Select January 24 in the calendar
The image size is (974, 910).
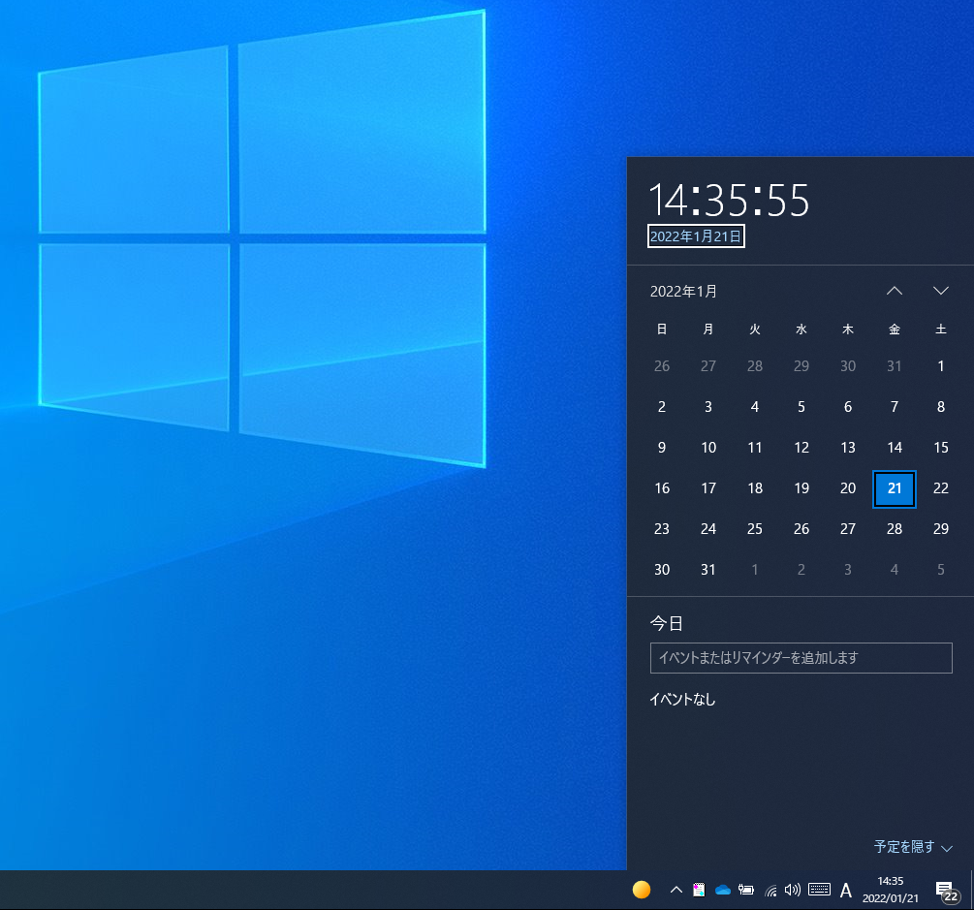coord(708,529)
